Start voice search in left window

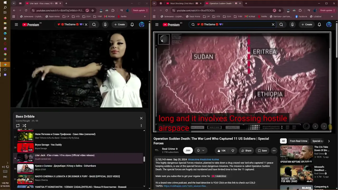coord(105,25)
